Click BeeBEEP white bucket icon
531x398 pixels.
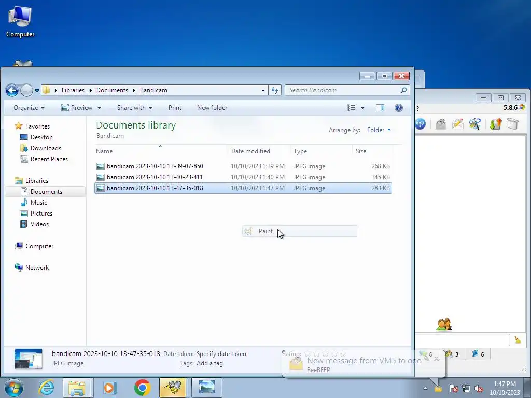click(513, 124)
